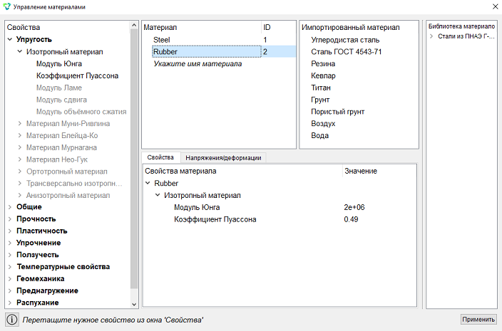Select Steel in the material list
The height and width of the screenshot is (331, 502).
point(162,40)
